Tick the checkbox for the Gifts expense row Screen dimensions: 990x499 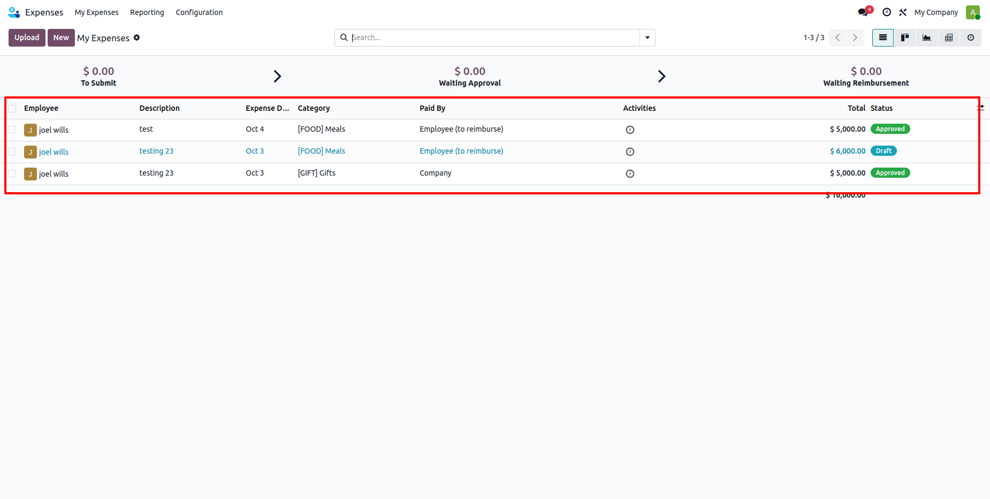12,173
